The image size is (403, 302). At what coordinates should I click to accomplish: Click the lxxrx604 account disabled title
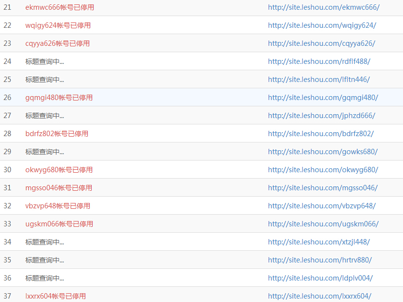(56, 296)
